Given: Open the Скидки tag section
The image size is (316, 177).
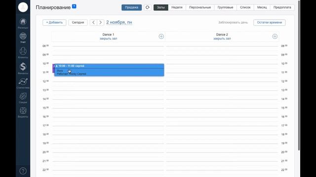Looking at the screenshot, I should coord(23,98).
